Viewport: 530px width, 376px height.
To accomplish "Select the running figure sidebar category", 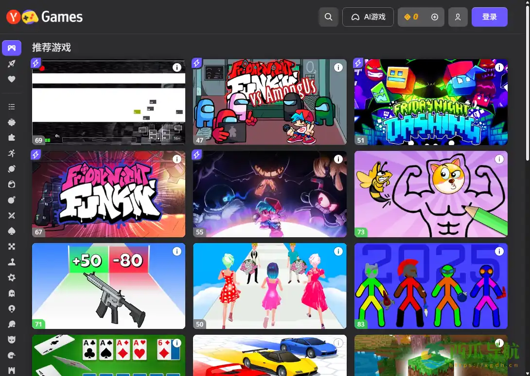I will tap(12, 153).
